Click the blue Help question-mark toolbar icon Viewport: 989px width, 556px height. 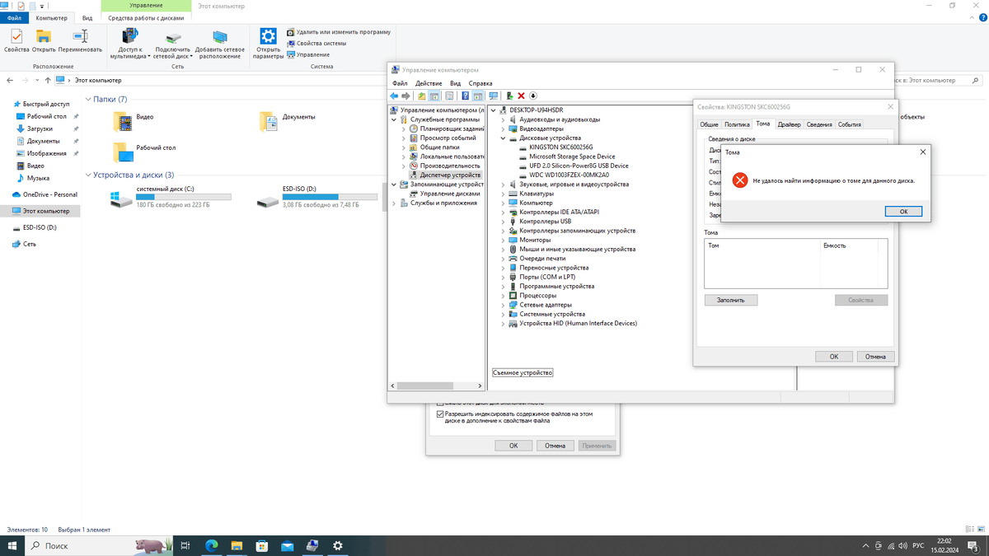(x=466, y=96)
